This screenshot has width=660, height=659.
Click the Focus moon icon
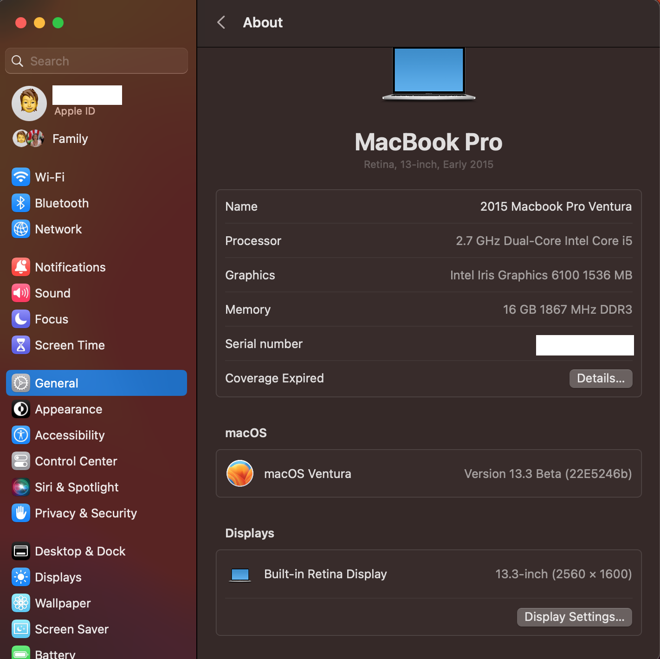[21, 319]
